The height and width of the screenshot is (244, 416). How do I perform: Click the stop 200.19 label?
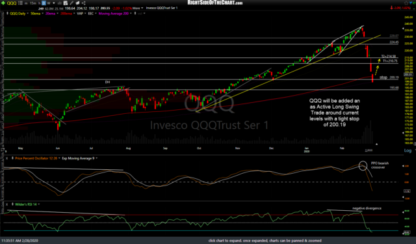(x=389, y=77)
